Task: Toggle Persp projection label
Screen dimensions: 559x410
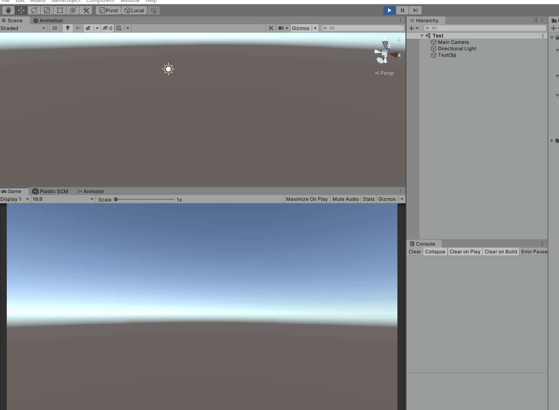Action: click(384, 73)
